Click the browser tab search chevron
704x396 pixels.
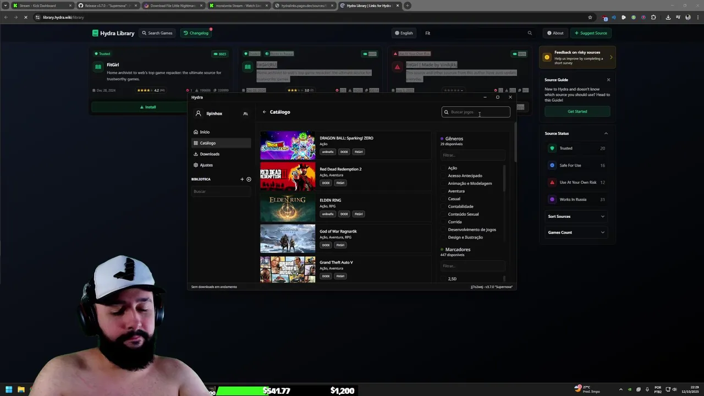pos(5,5)
